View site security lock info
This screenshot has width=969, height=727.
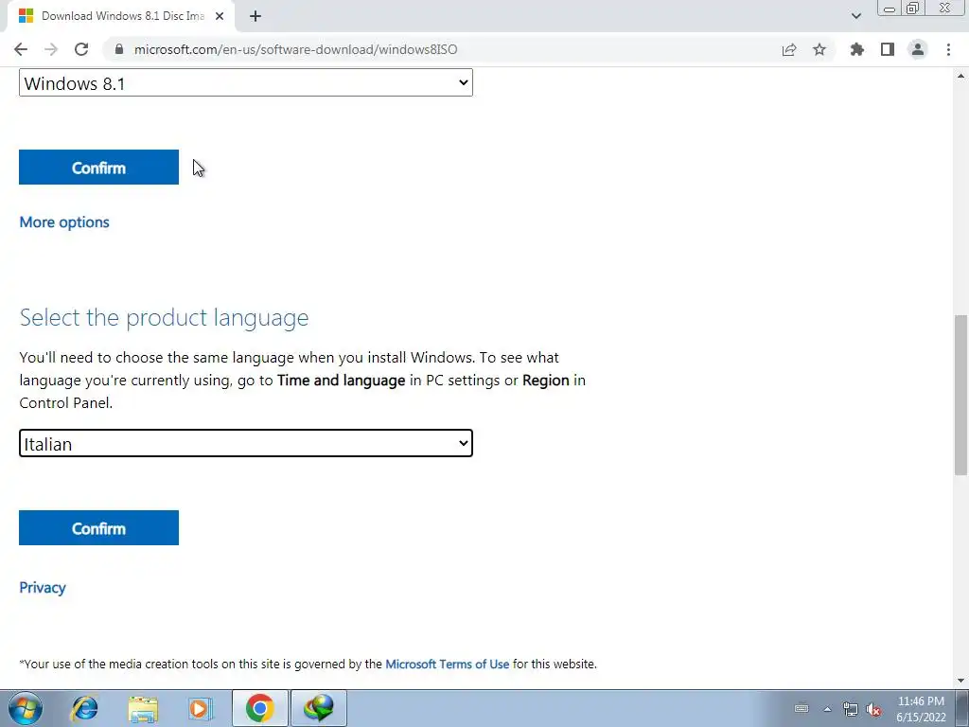tap(120, 49)
